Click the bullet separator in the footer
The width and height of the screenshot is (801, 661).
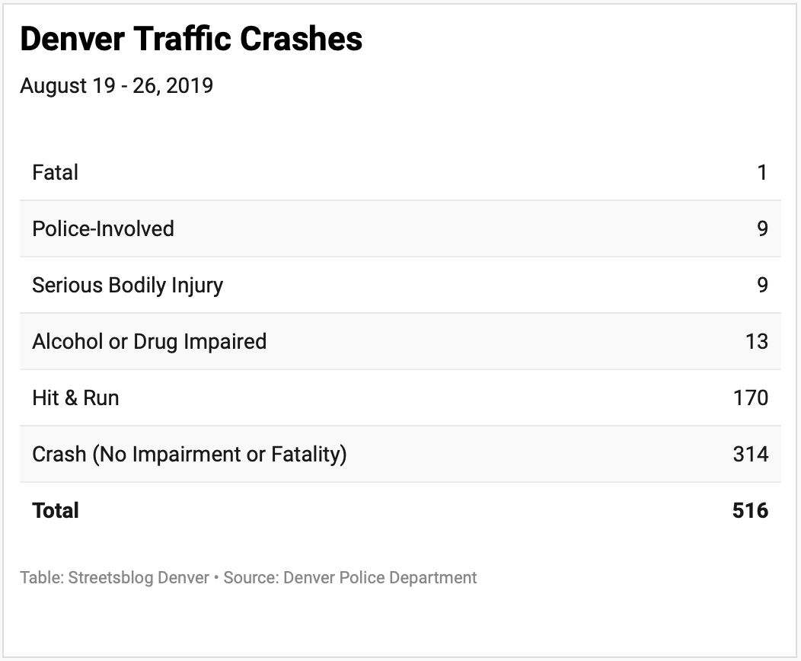coord(216,577)
